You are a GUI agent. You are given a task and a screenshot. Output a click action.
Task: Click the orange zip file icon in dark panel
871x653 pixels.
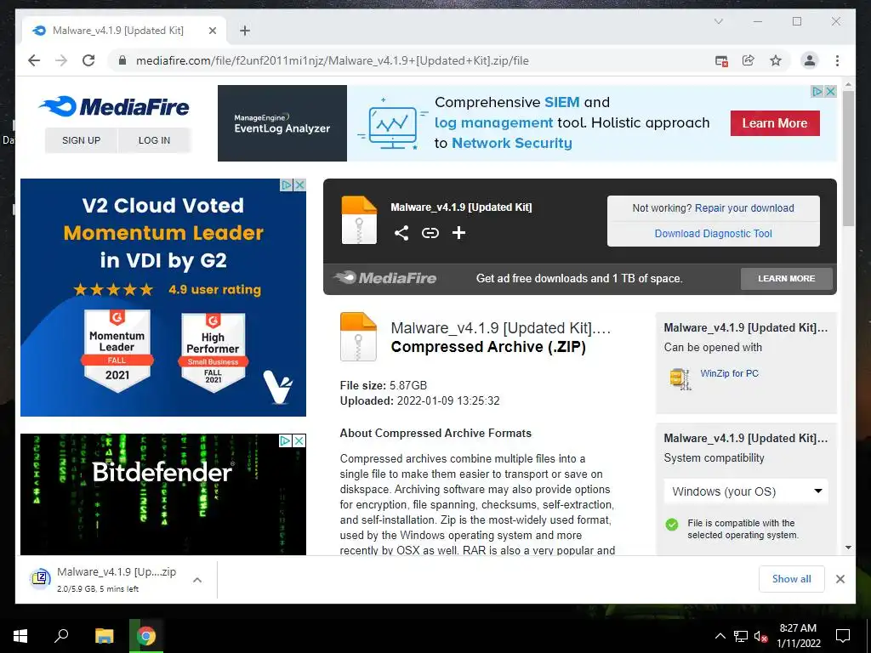(x=359, y=220)
